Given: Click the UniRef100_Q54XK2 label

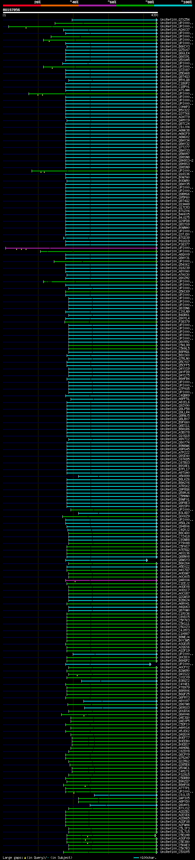Looking at the screenshot, I should pyautogui.click(x=175, y=265).
